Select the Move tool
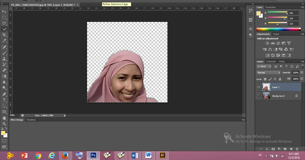Screen dimensions: 305x160 tap(4, 11)
